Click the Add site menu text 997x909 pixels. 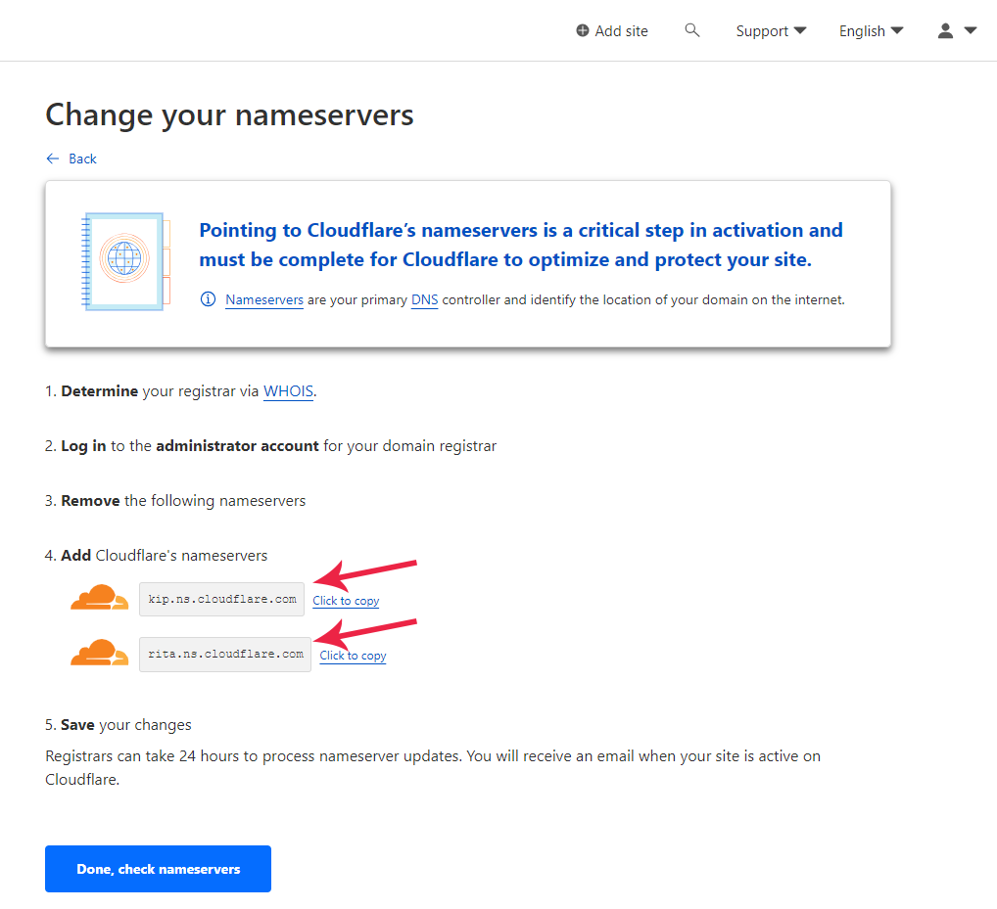(x=621, y=31)
